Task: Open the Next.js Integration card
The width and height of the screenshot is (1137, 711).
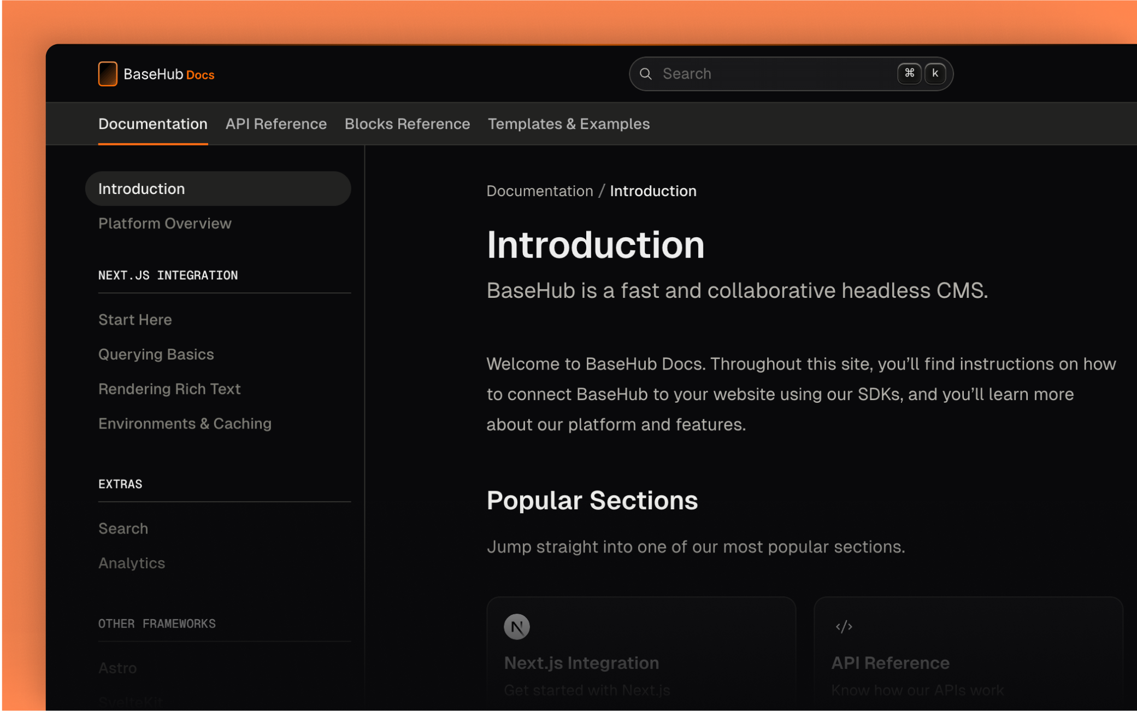Action: coord(641,654)
